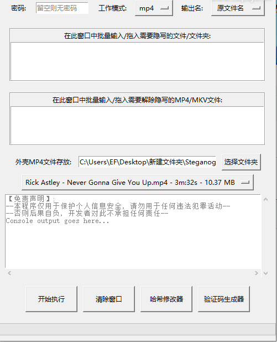277x342 pixels.
Task: Click the arrow indicator on mp4 mode dropdown
Action: coord(165,8)
